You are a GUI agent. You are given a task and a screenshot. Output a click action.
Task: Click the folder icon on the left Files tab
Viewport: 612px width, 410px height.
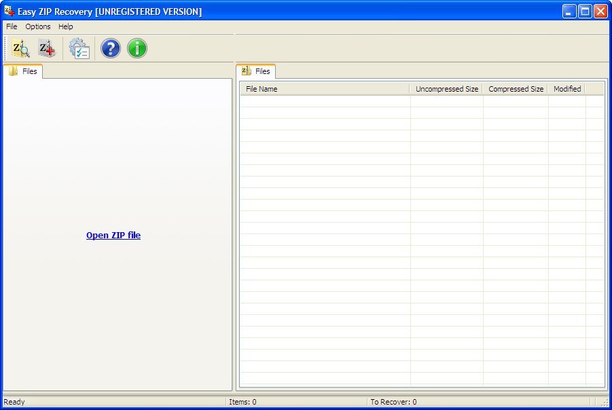[x=15, y=71]
